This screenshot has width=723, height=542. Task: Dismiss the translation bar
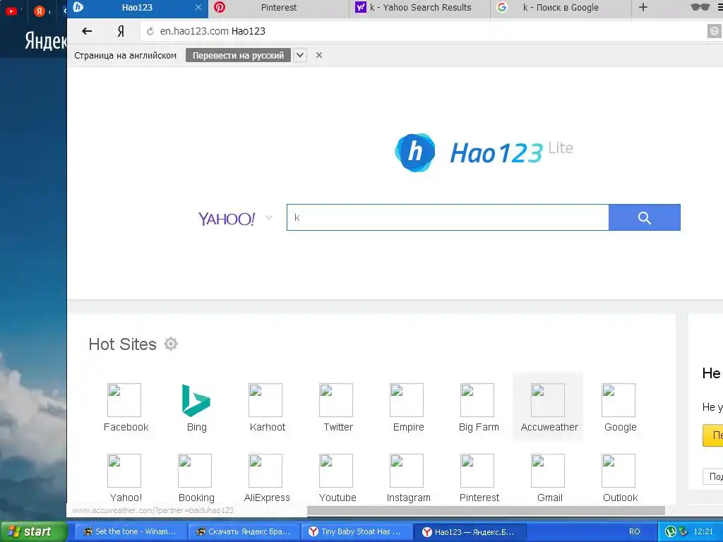point(318,55)
